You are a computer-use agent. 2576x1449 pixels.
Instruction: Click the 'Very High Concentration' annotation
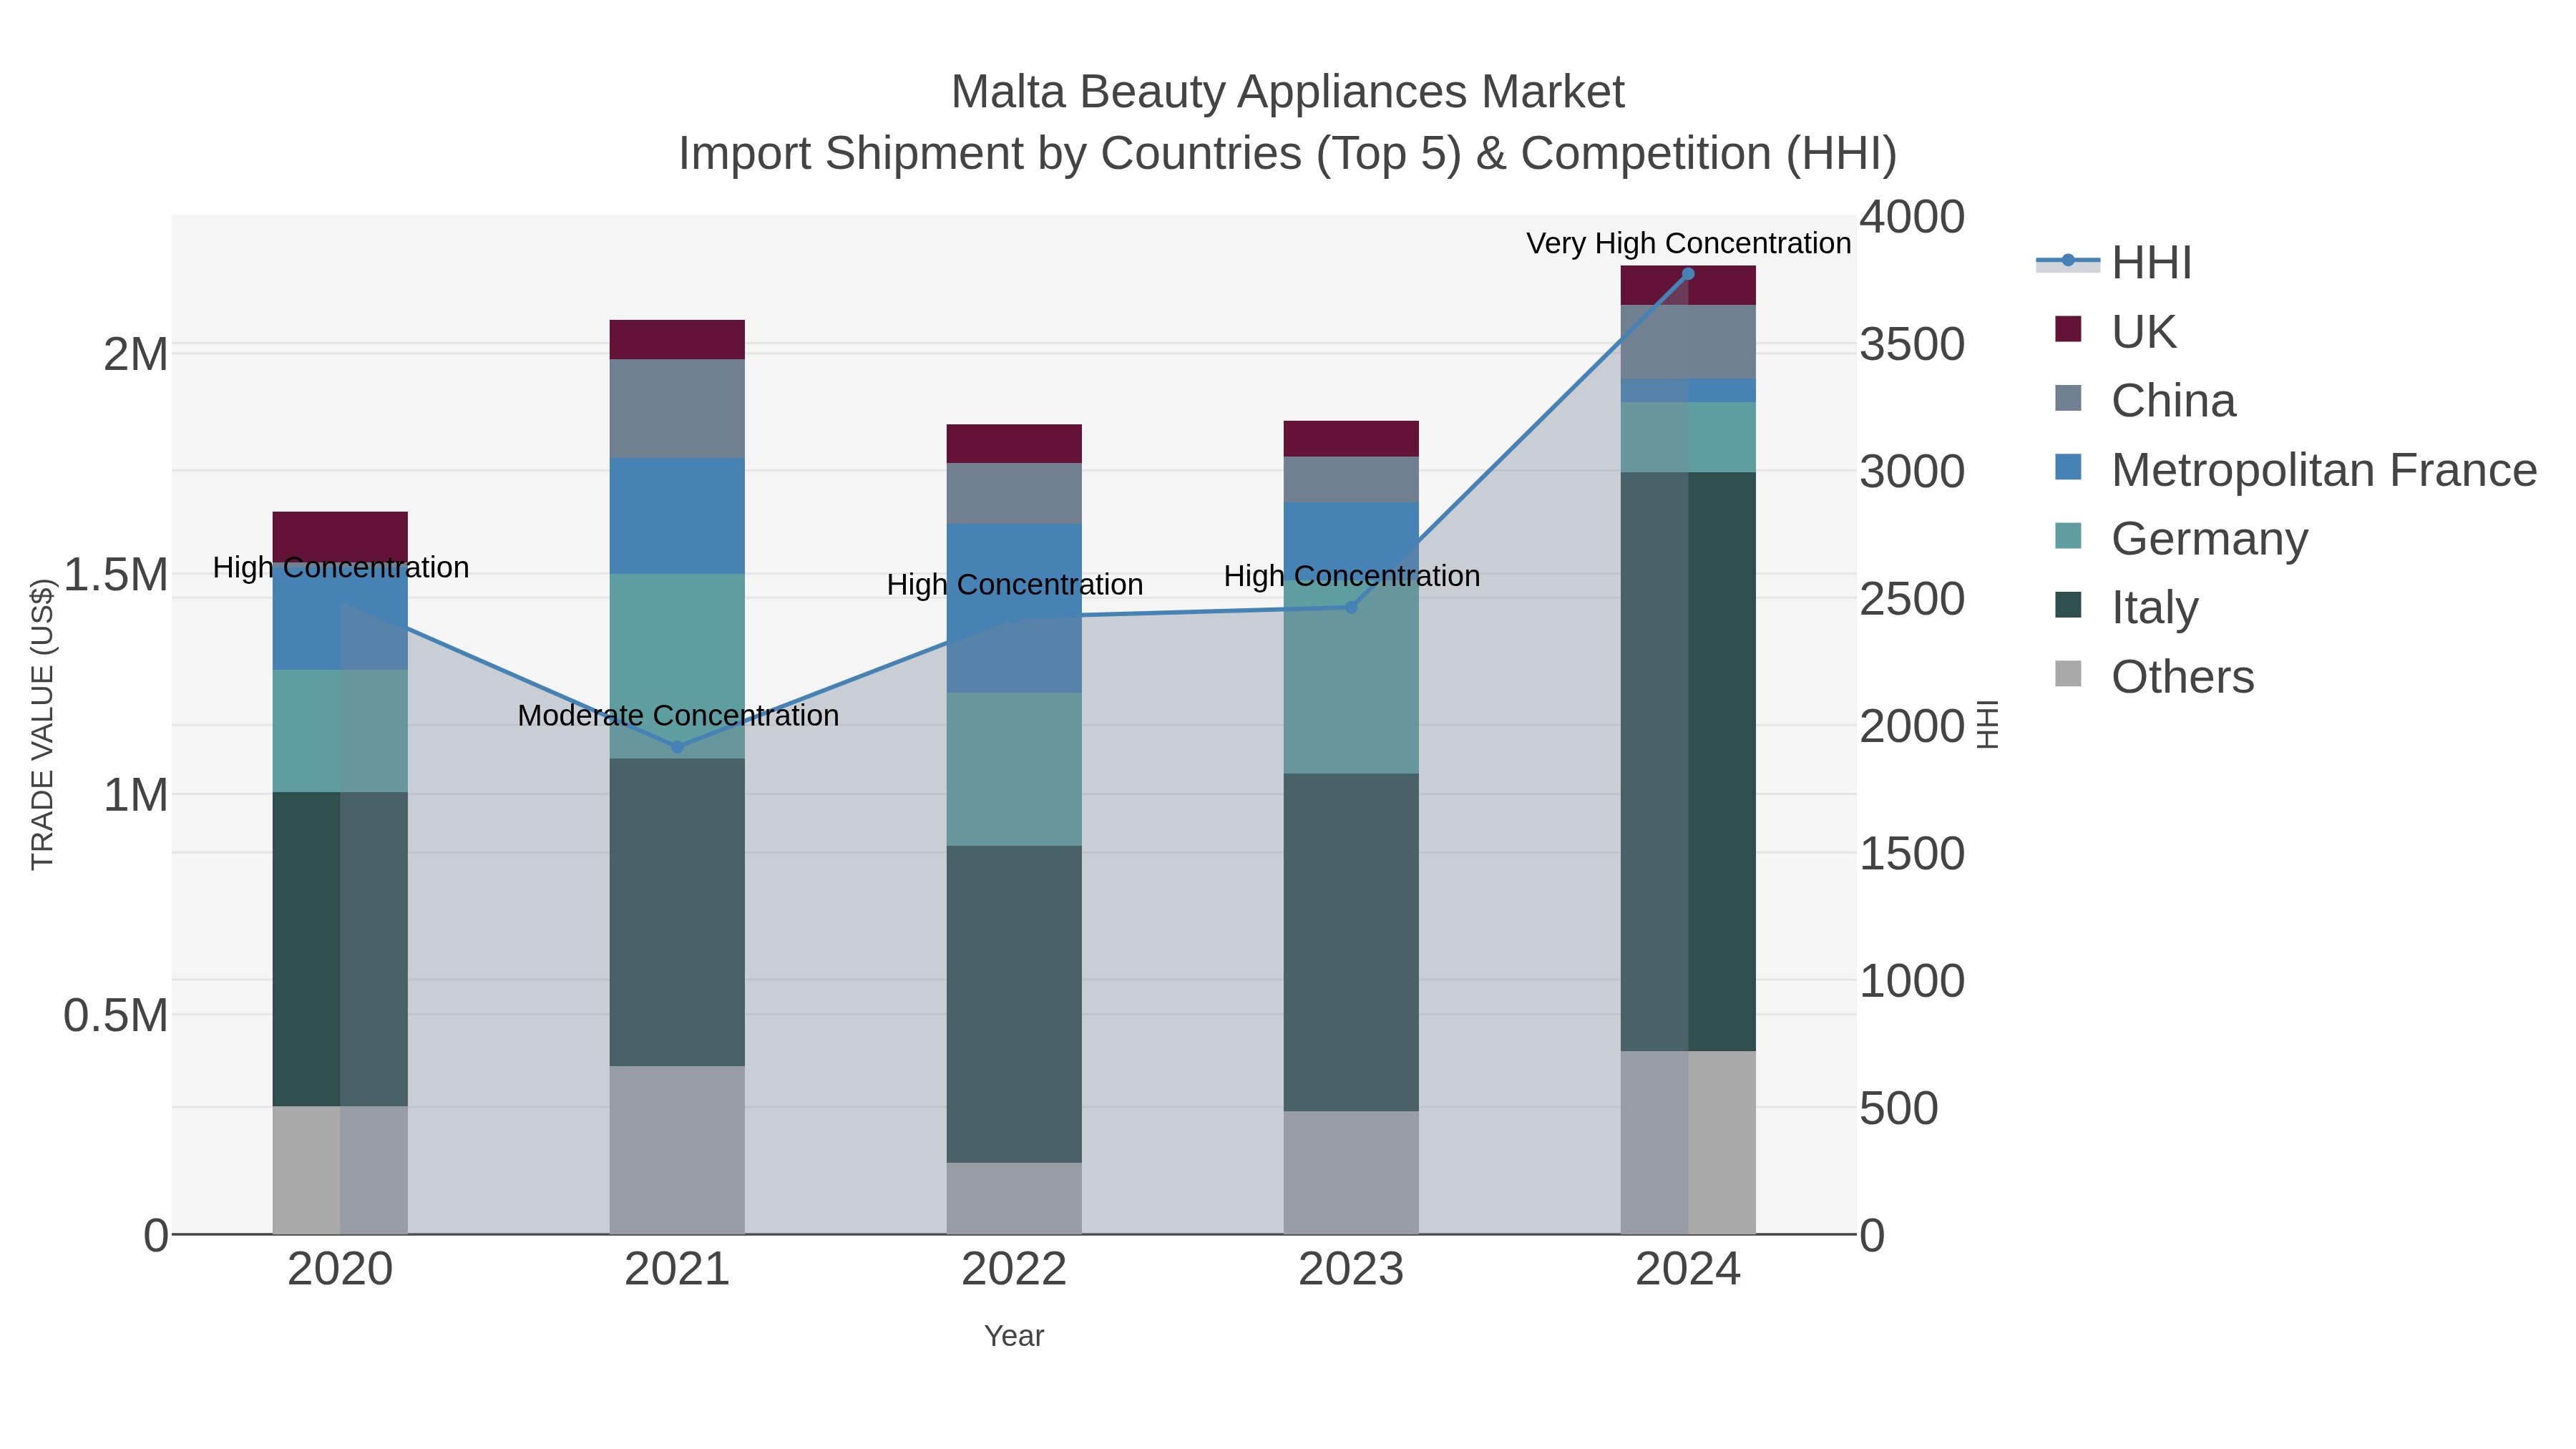[x=1688, y=243]
